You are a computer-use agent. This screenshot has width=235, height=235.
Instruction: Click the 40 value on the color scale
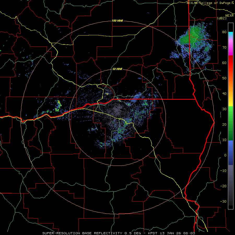coord(224,94)
